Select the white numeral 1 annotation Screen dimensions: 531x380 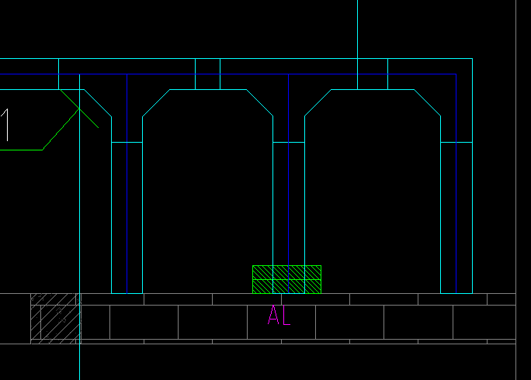[x=5, y=125]
